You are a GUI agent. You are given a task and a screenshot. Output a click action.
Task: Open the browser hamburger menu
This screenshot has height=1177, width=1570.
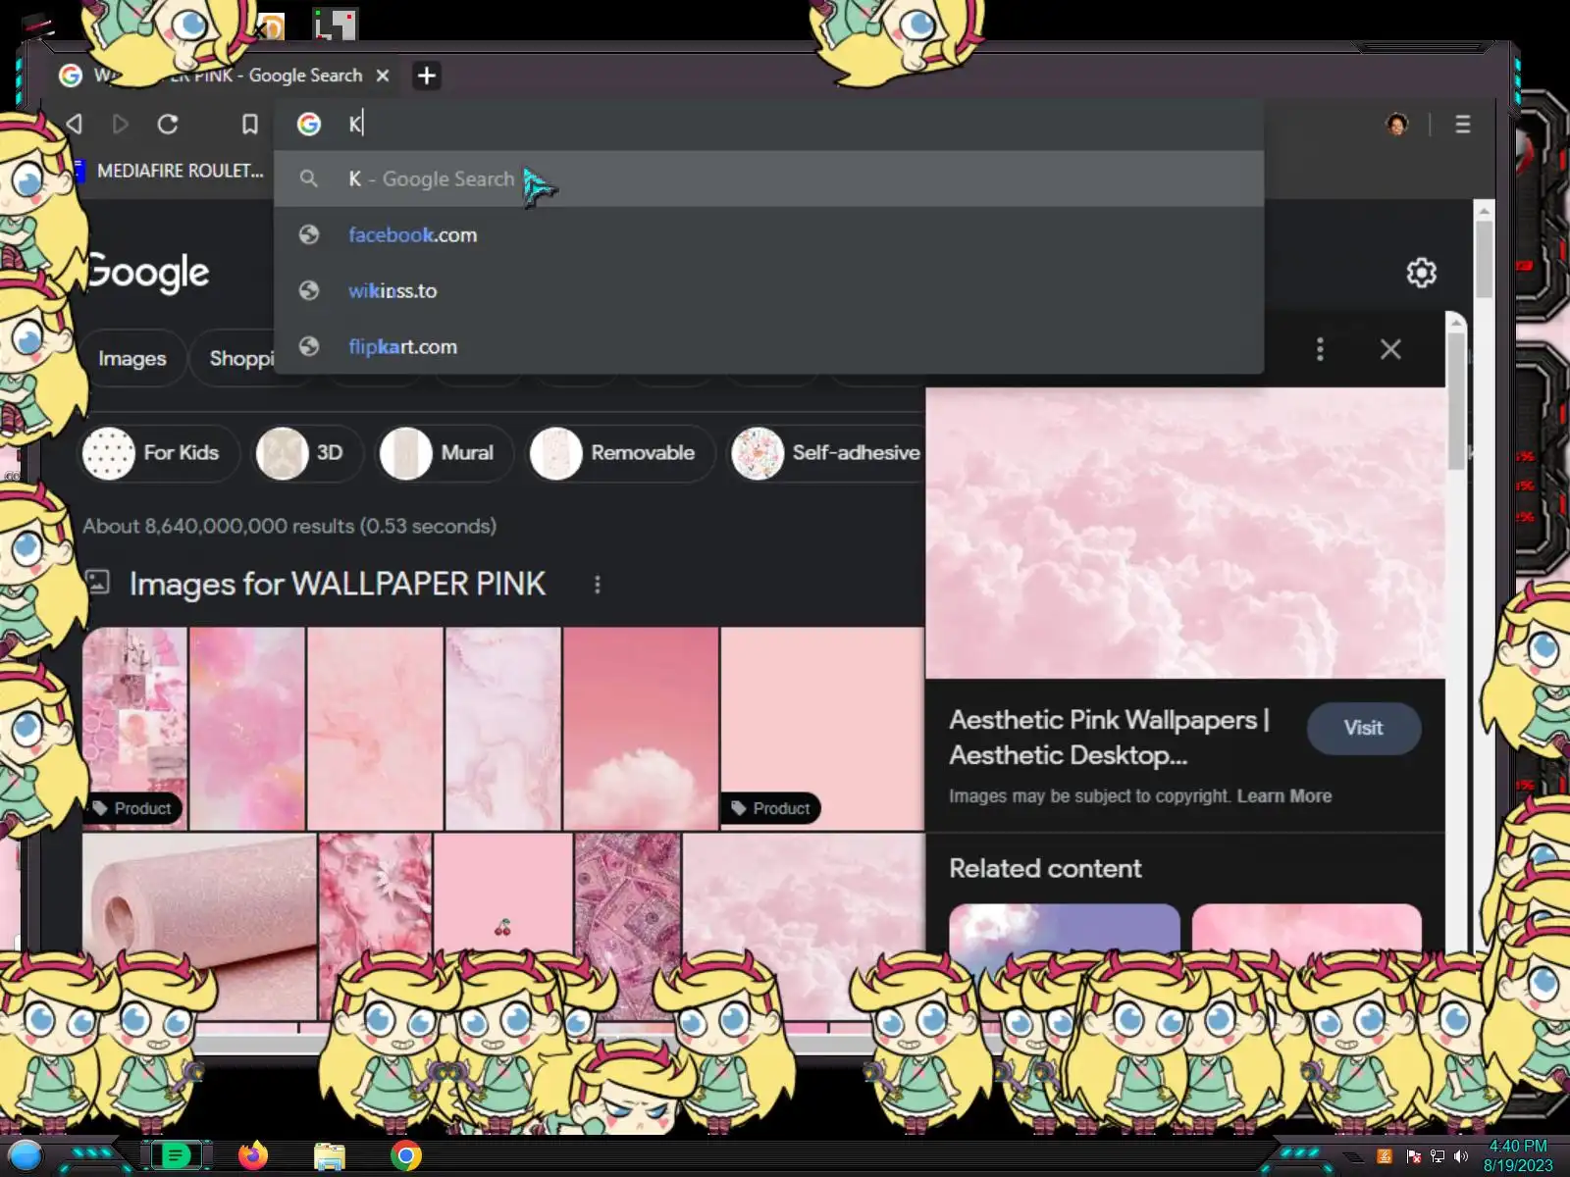click(1463, 125)
